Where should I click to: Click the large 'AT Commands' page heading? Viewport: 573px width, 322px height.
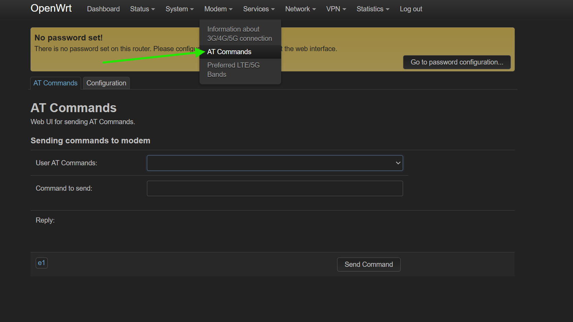tap(73, 108)
